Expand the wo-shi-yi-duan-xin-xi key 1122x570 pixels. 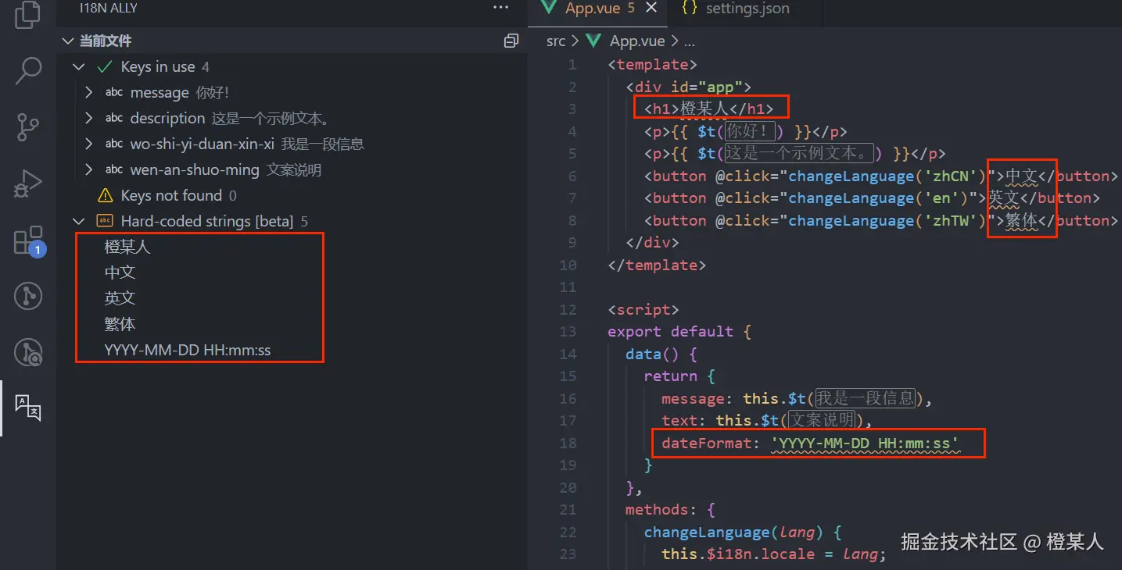pos(89,144)
